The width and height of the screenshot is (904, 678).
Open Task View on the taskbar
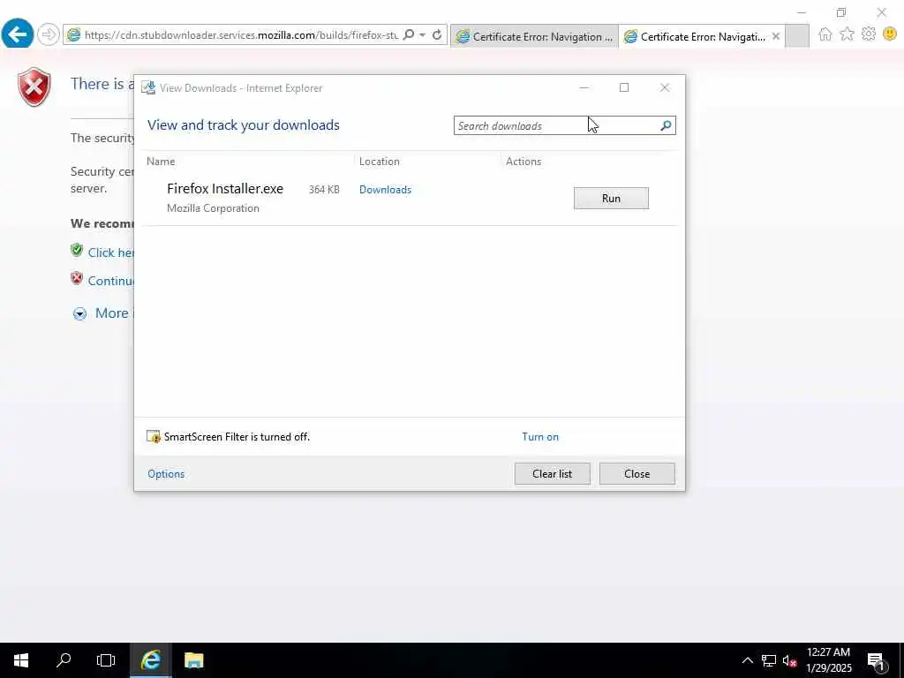[106, 660]
